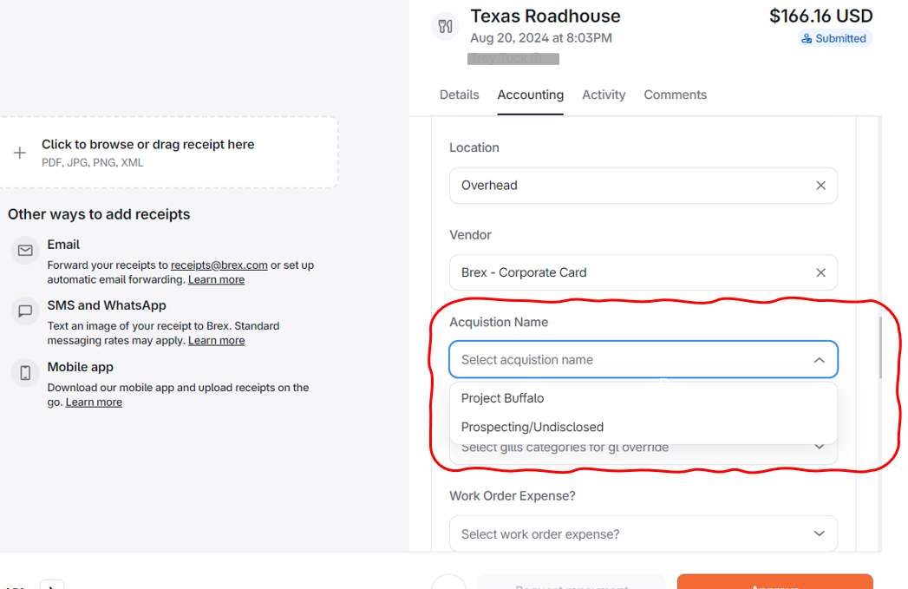This screenshot has width=908, height=589.
Task: Collapse the Acquistion Name dropdown chevron
Action: click(819, 360)
